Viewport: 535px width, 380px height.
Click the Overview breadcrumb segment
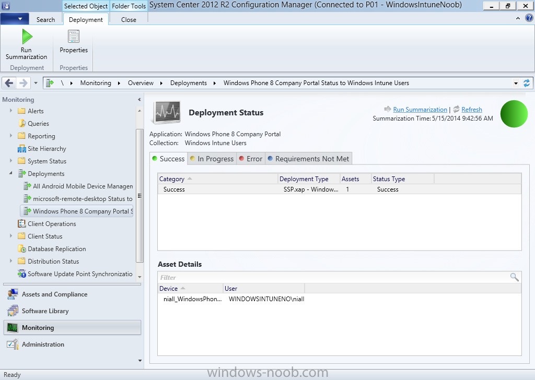(141, 83)
